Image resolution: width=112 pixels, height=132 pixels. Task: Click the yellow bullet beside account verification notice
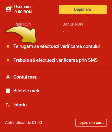[8, 46]
